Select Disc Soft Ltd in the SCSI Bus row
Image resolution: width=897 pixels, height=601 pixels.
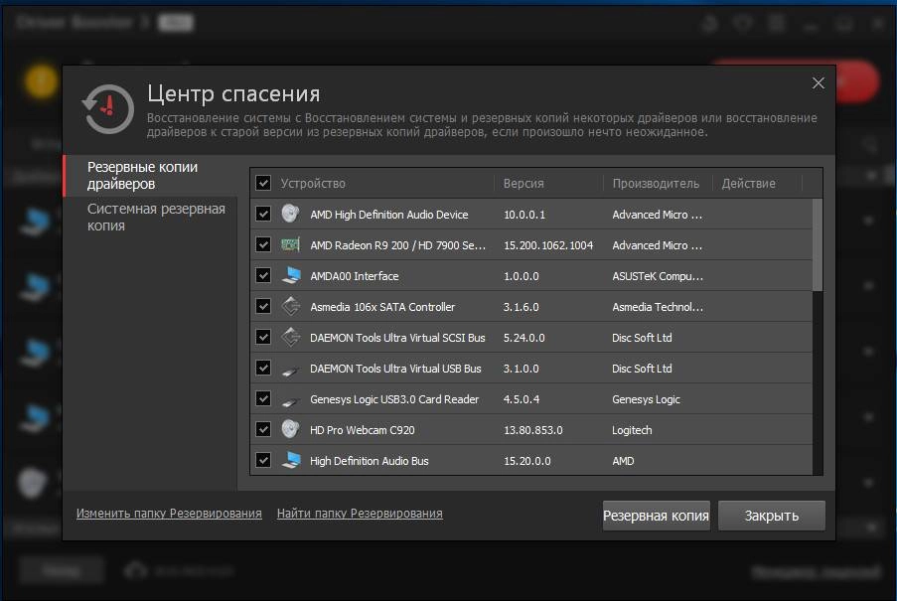[x=642, y=338]
